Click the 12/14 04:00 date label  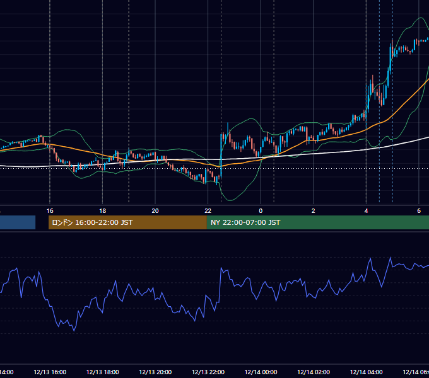click(367, 372)
